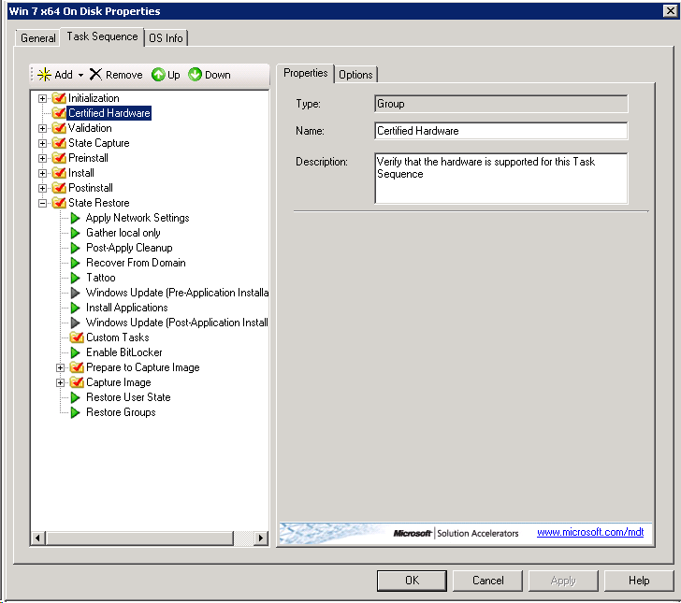Click the Enable BitLocker step icon

pyautogui.click(x=75, y=352)
